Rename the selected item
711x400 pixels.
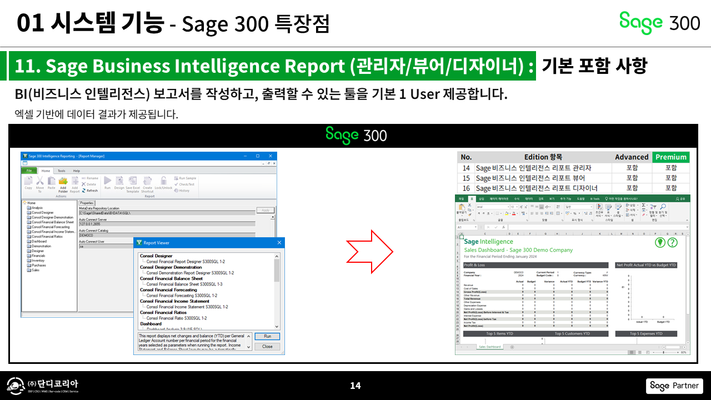[x=90, y=178]
